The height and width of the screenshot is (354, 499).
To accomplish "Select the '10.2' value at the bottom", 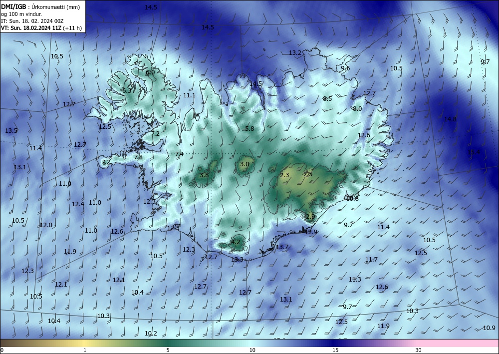I will tap(151, 334).
